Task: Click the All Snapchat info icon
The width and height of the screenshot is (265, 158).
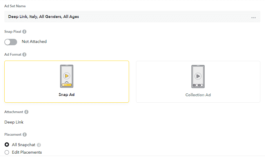Action: (39, 145)
